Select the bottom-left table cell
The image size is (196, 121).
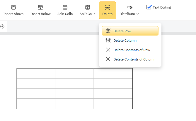(x=36, y=104)
